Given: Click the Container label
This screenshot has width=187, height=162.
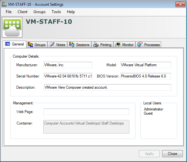Looking at the screenshot, I should (x=25, y=123).
